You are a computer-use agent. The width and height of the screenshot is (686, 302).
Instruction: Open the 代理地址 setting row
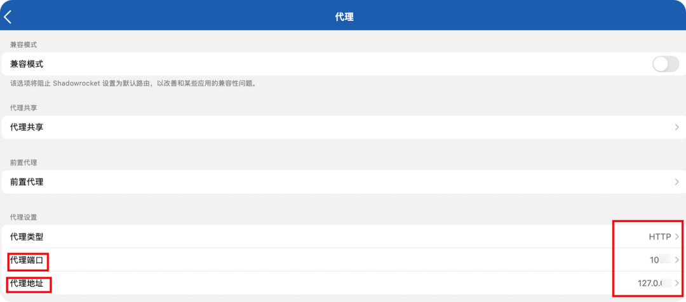pyautogui.click(x=343, y=283)
